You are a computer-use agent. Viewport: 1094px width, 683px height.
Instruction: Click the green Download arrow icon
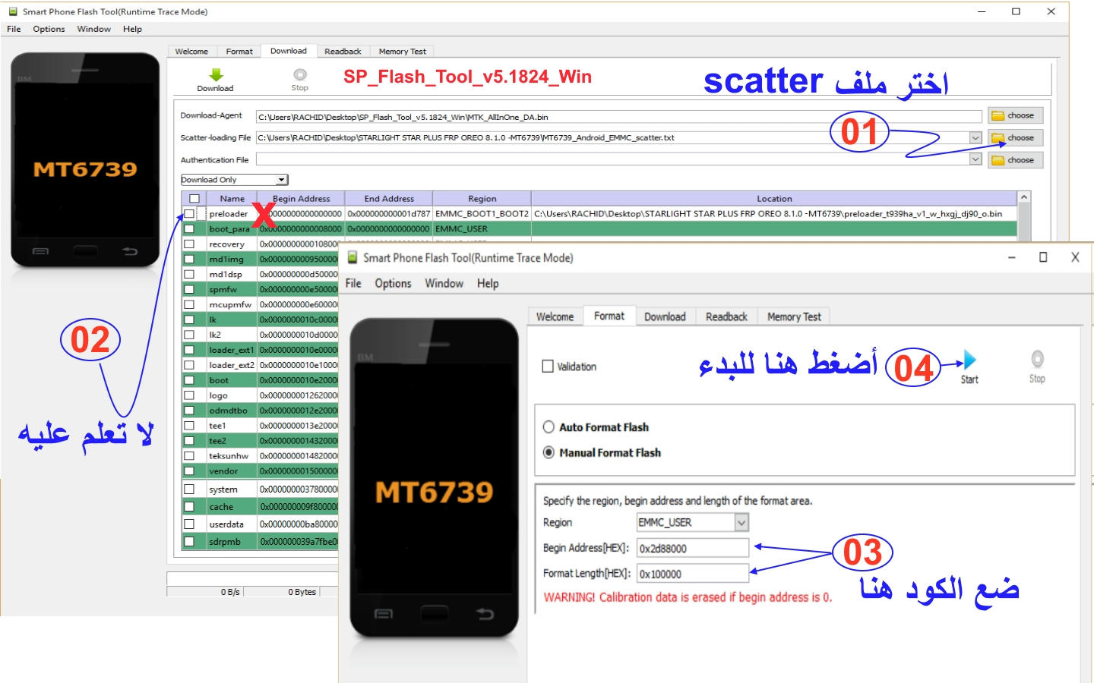[x=217, y=74]
